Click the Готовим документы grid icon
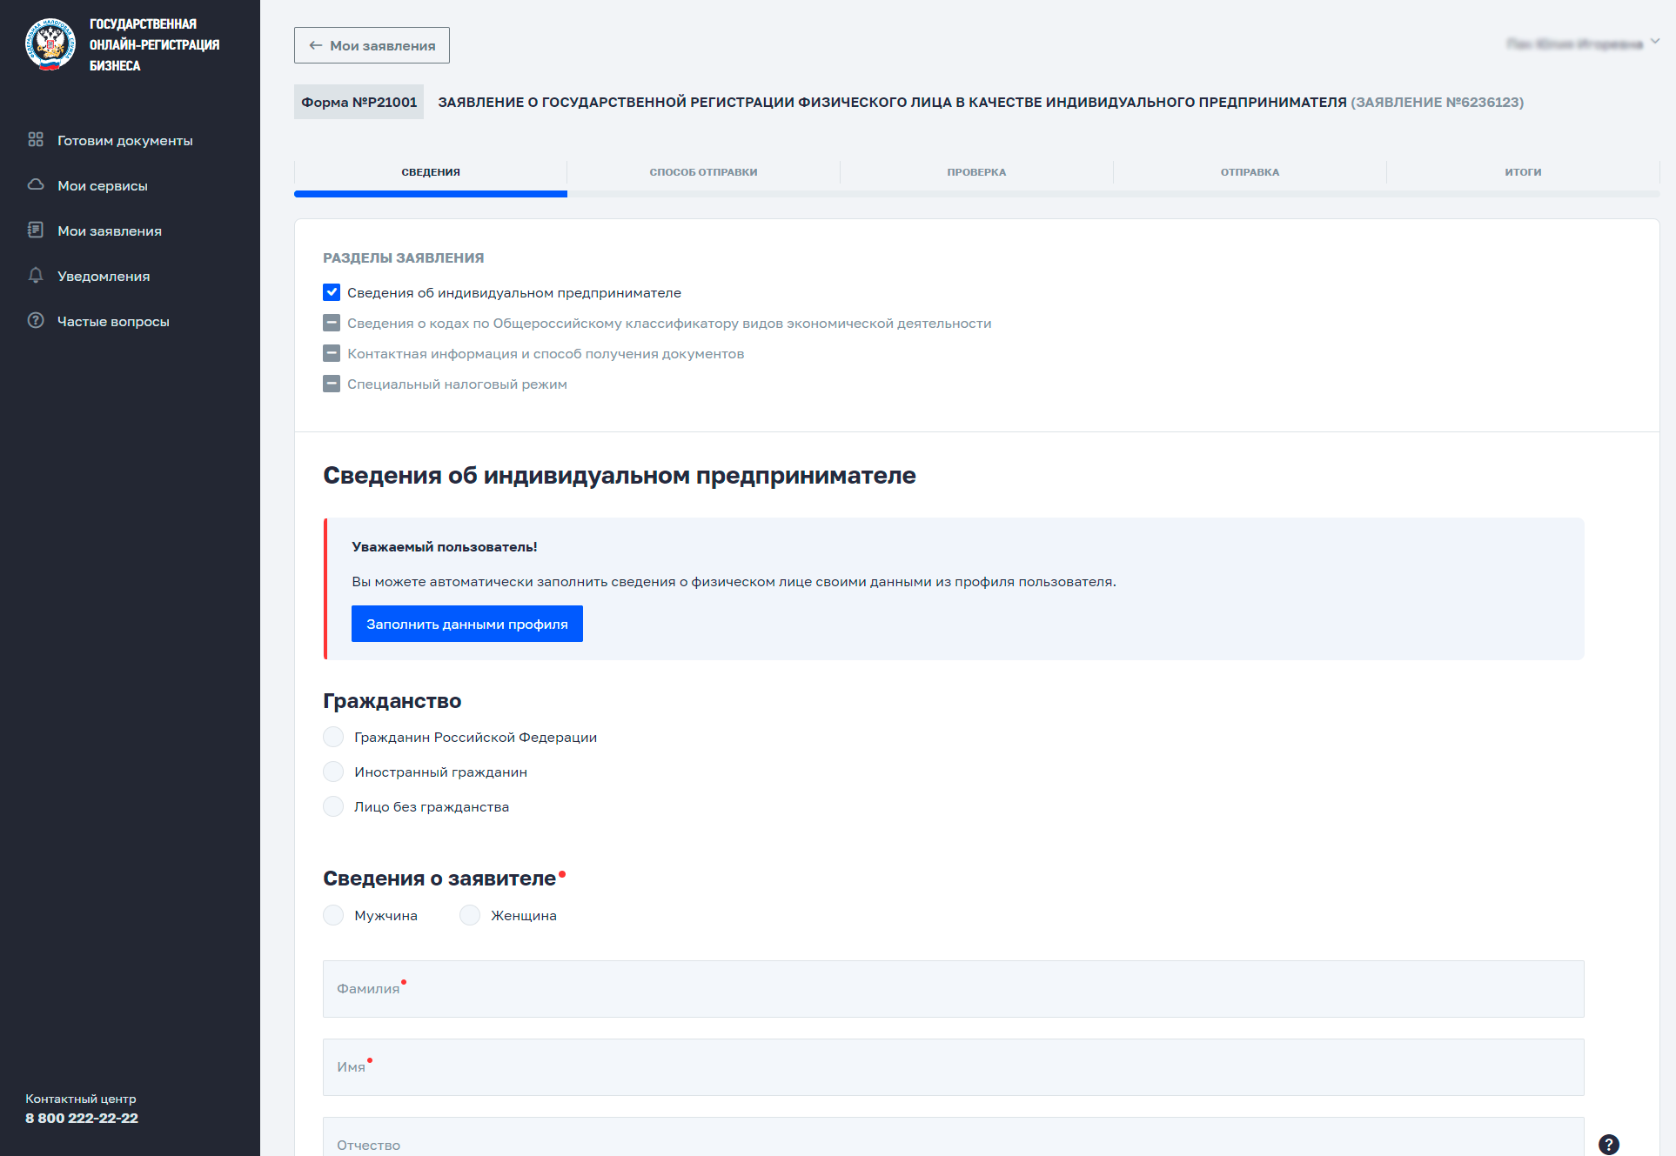 [36, 139]
